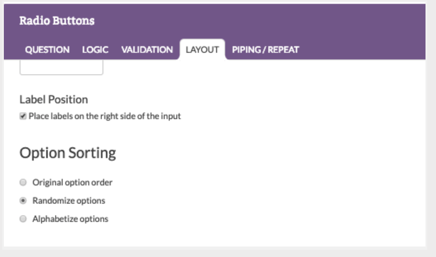This screenshot has width=436, height=257.
Task: Open the LOGIC tab
Action: coord(95,50)
